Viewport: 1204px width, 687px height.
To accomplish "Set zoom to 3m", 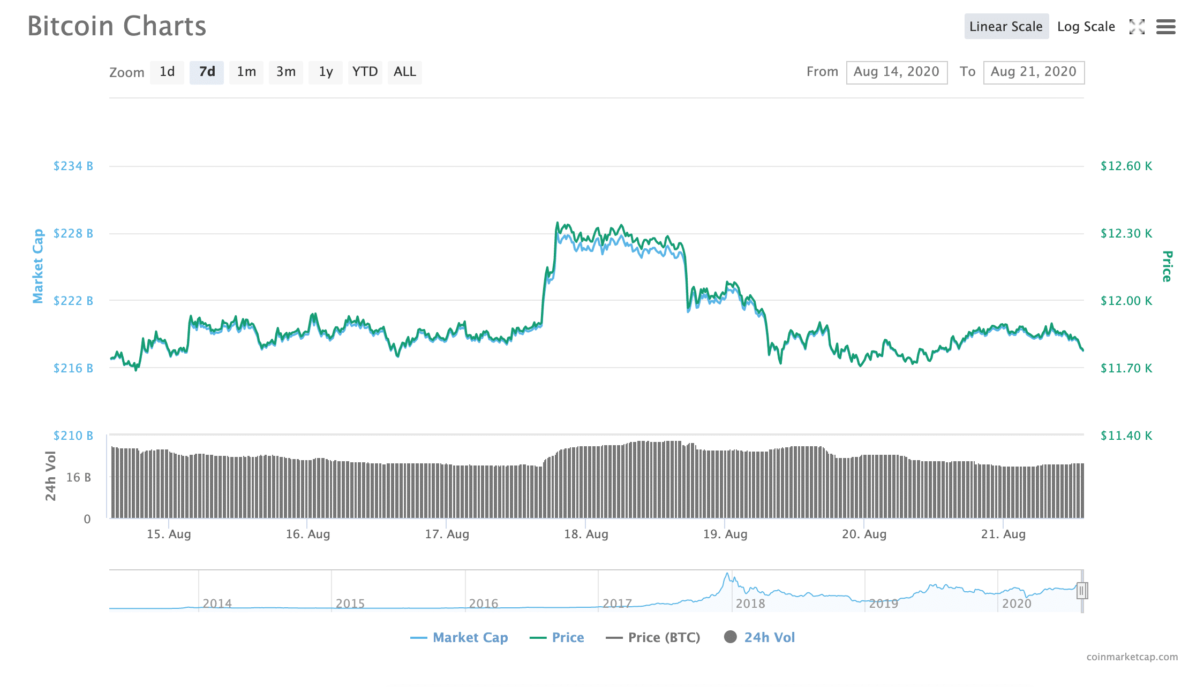I will pyautogui.click(x=286, y=72).
